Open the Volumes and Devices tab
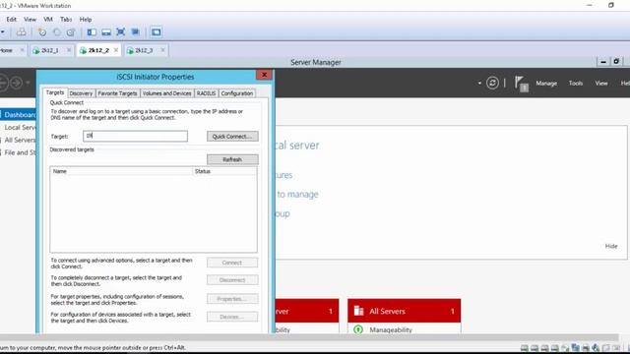 coord(166,93)
